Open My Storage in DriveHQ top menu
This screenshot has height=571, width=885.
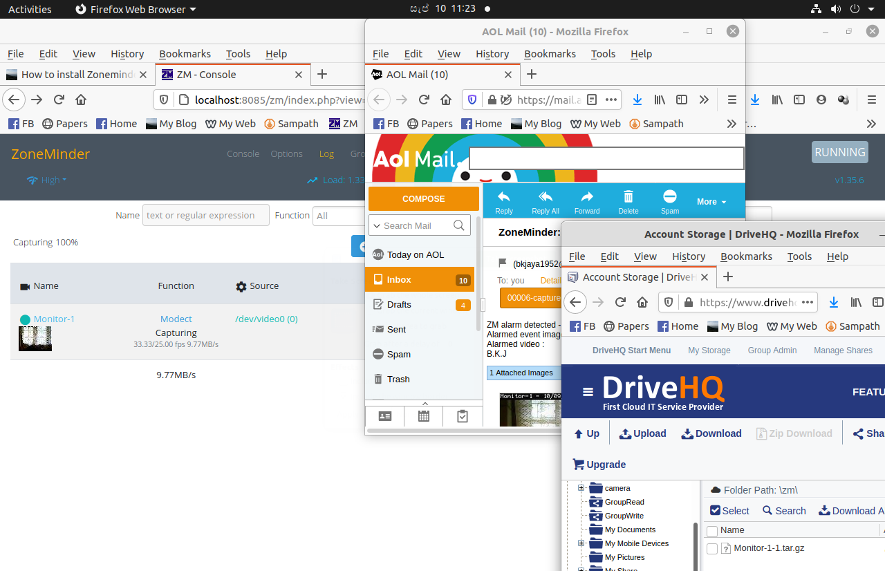709,350
